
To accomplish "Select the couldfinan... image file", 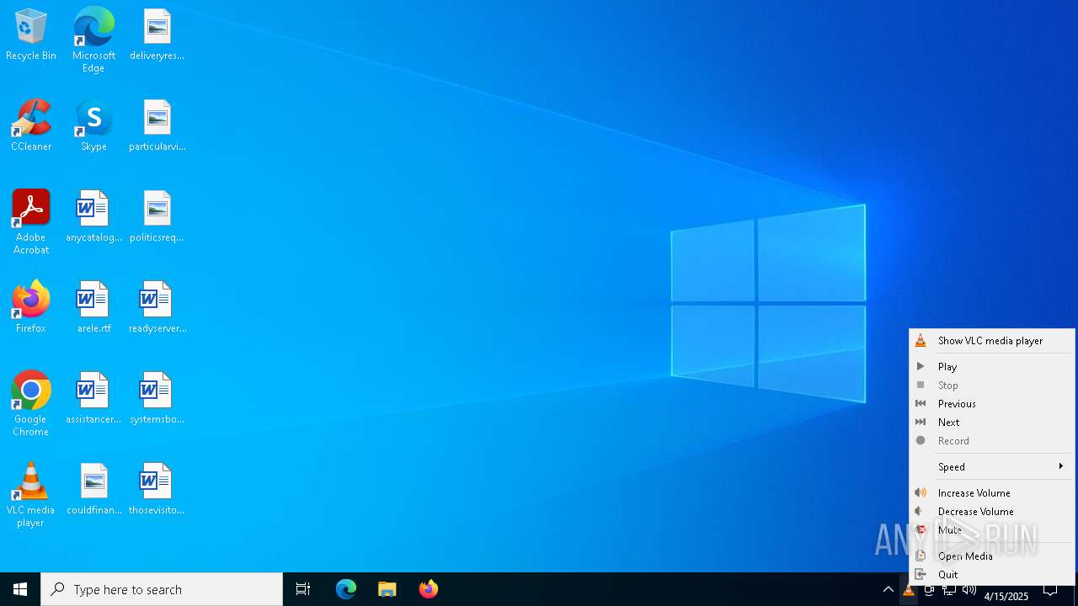I will tap(93, 490).
